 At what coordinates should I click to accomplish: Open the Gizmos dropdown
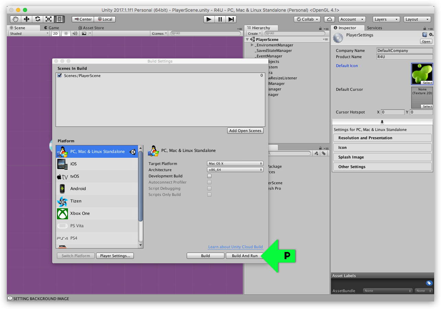pyautogui.click(x=159, y=33)
